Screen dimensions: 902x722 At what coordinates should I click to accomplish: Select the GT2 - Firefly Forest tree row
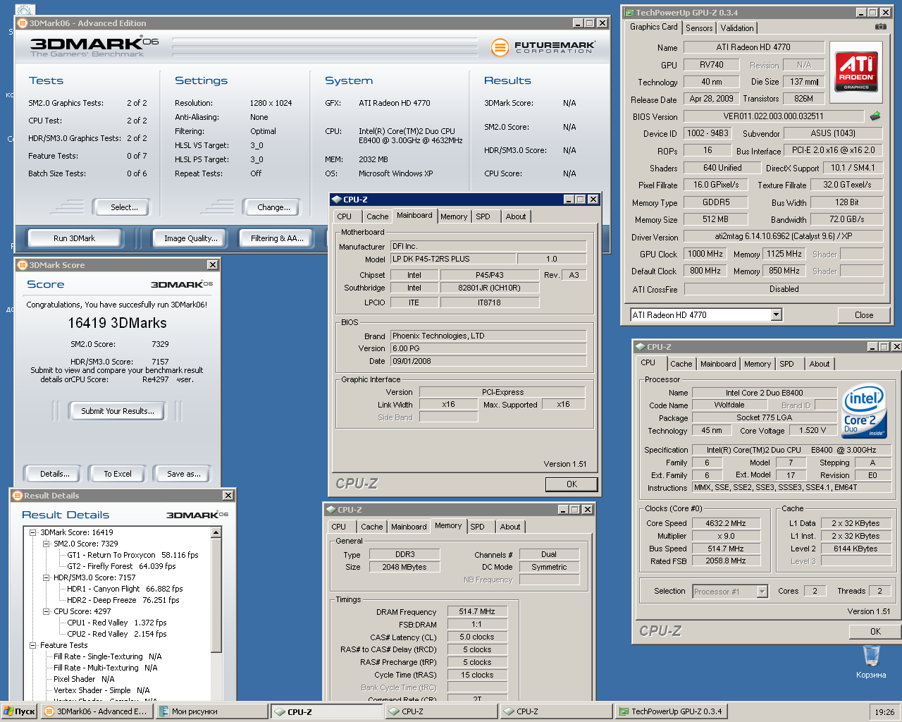point(121,566)
